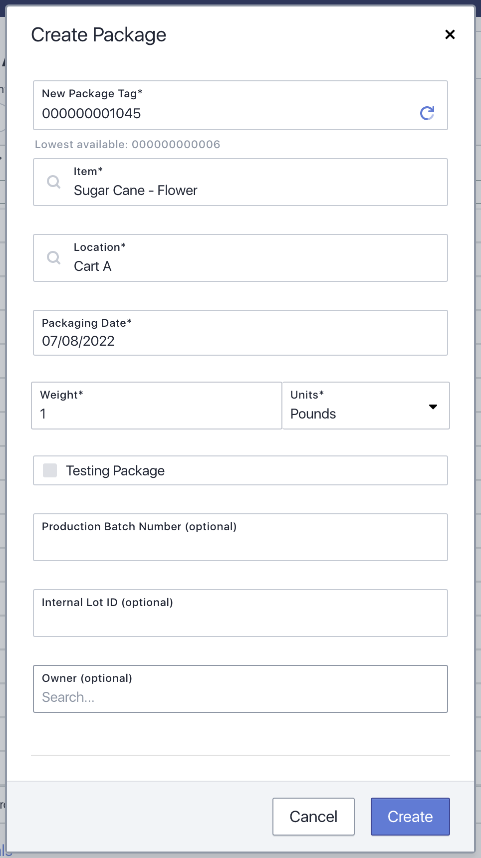This screenshot has width=481, height=858.
Task: Expand the Units dropdown arrow
Action: [433, 407]
